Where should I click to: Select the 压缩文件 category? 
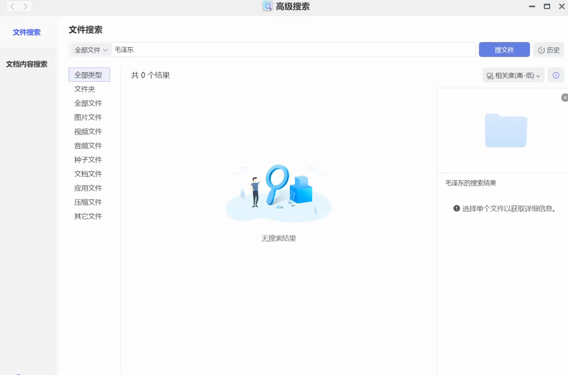(88, 202)
